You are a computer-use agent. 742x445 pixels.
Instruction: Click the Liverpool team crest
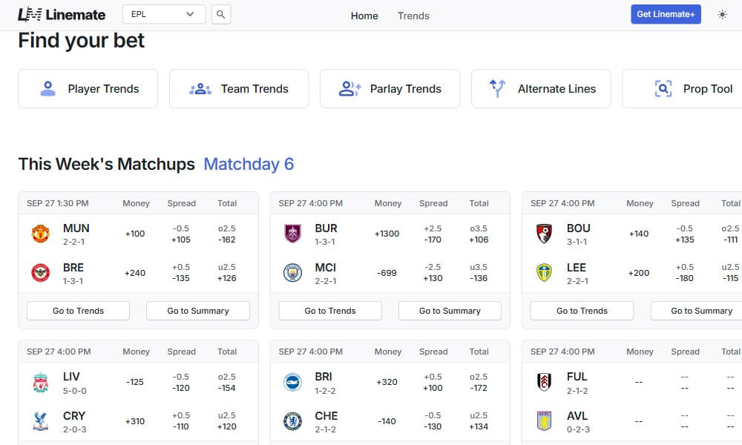(40, 382)
